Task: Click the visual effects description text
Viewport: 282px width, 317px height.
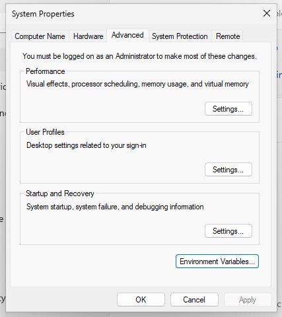Action: (x=137, y=84)
